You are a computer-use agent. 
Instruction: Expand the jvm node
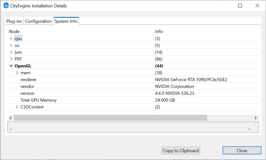click(x=11, y=52)
